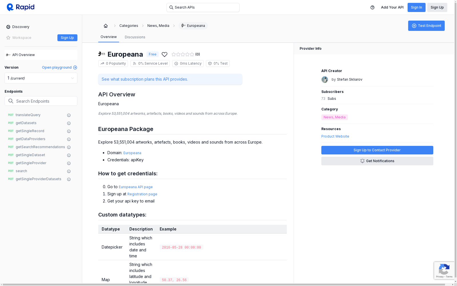Select getDatasets endpoint
The width and height of the screenshot is (457, 286).
click(x=26, y=123)
